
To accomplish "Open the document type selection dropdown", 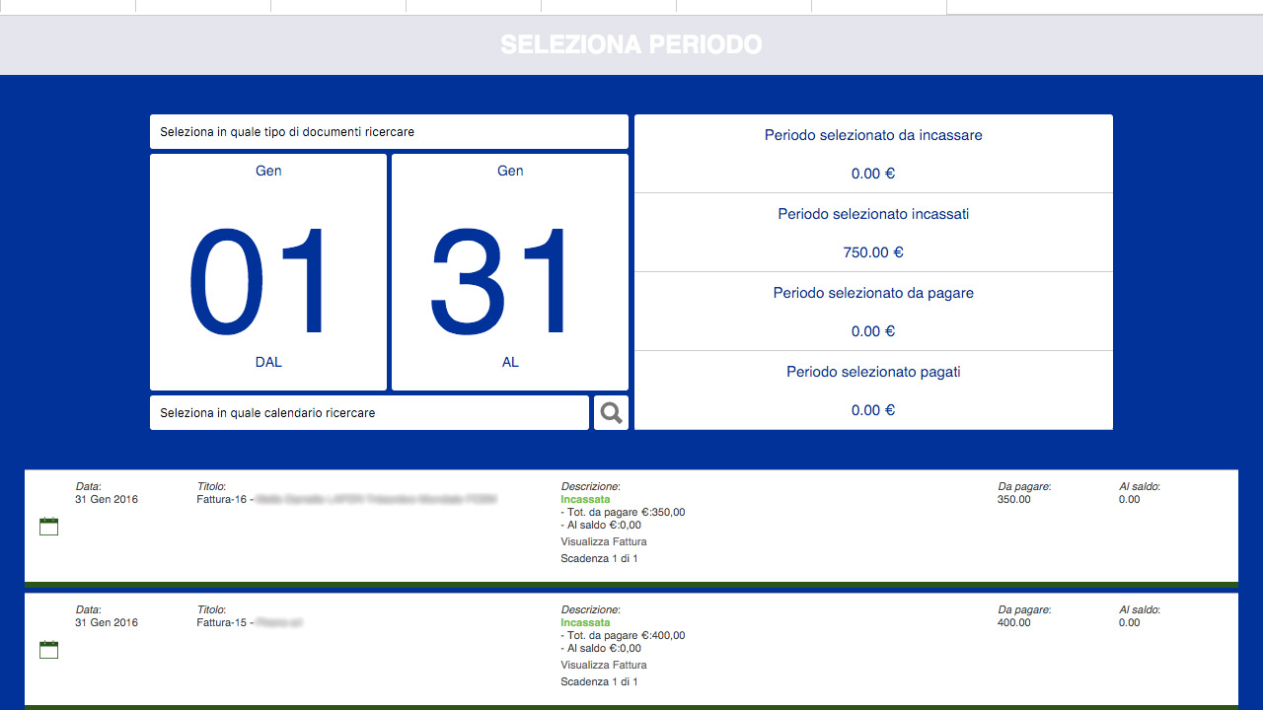I will (x=389, y=131).
